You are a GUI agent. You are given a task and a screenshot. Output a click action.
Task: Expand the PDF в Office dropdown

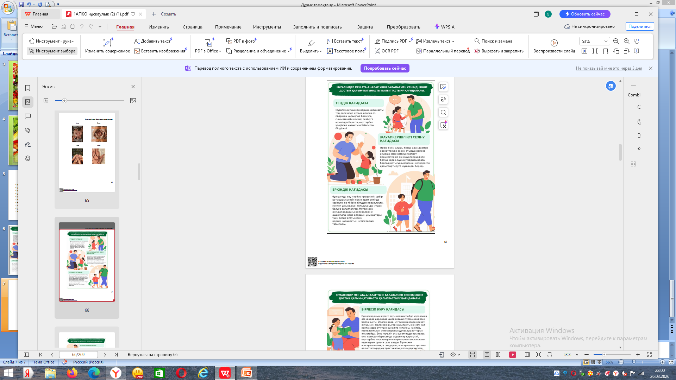[208, 51]
